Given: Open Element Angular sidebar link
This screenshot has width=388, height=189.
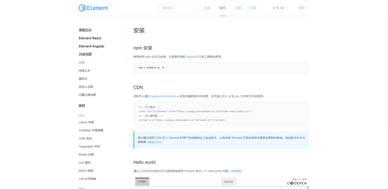Looking at the screenshot, I should pyautogui.click(x=92, y=46).
